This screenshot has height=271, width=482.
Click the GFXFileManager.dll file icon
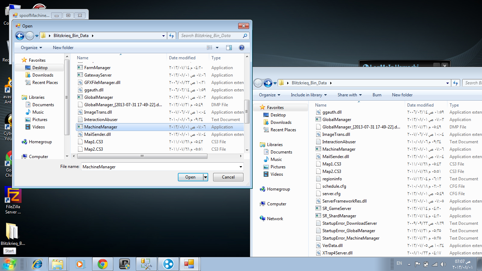[80, 83]
